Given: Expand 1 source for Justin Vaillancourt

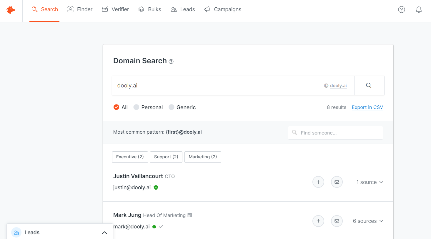Looking at the screenshot, I should click(370, 182).
